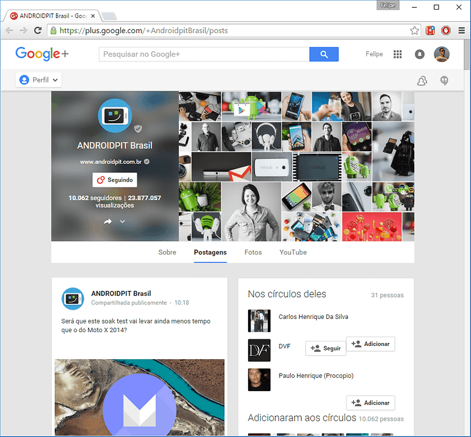Viewport: 471px width, 437px height.
Task: Click ANDROIDPIT avatar in the post header
Action: pyautogui.click(x=73, y=299)
